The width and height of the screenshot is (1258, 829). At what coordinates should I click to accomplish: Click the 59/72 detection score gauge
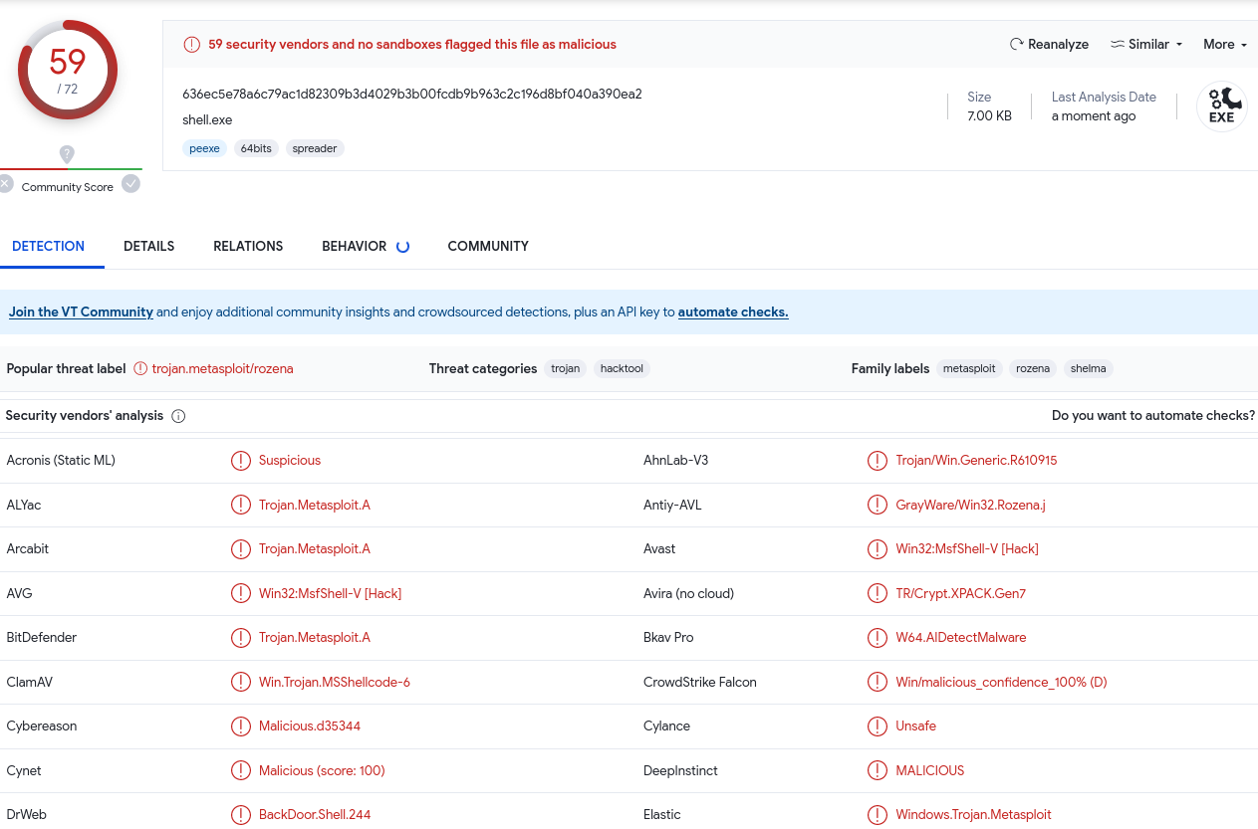click(68, 71)
